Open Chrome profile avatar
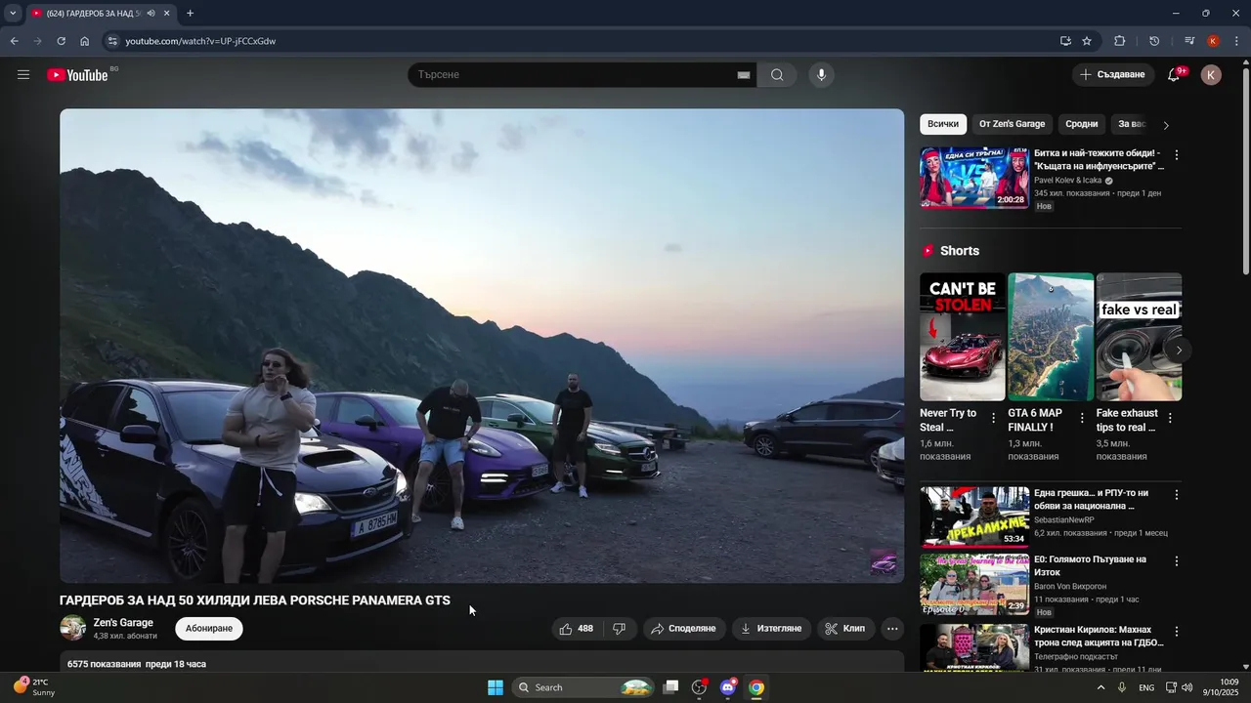The image size is (1251, 703). [1213, 41]
